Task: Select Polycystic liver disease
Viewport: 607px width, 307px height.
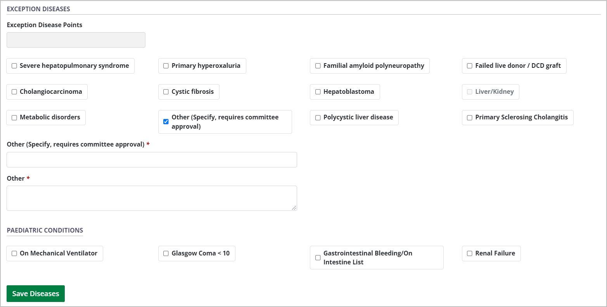Action: [318, 117]
